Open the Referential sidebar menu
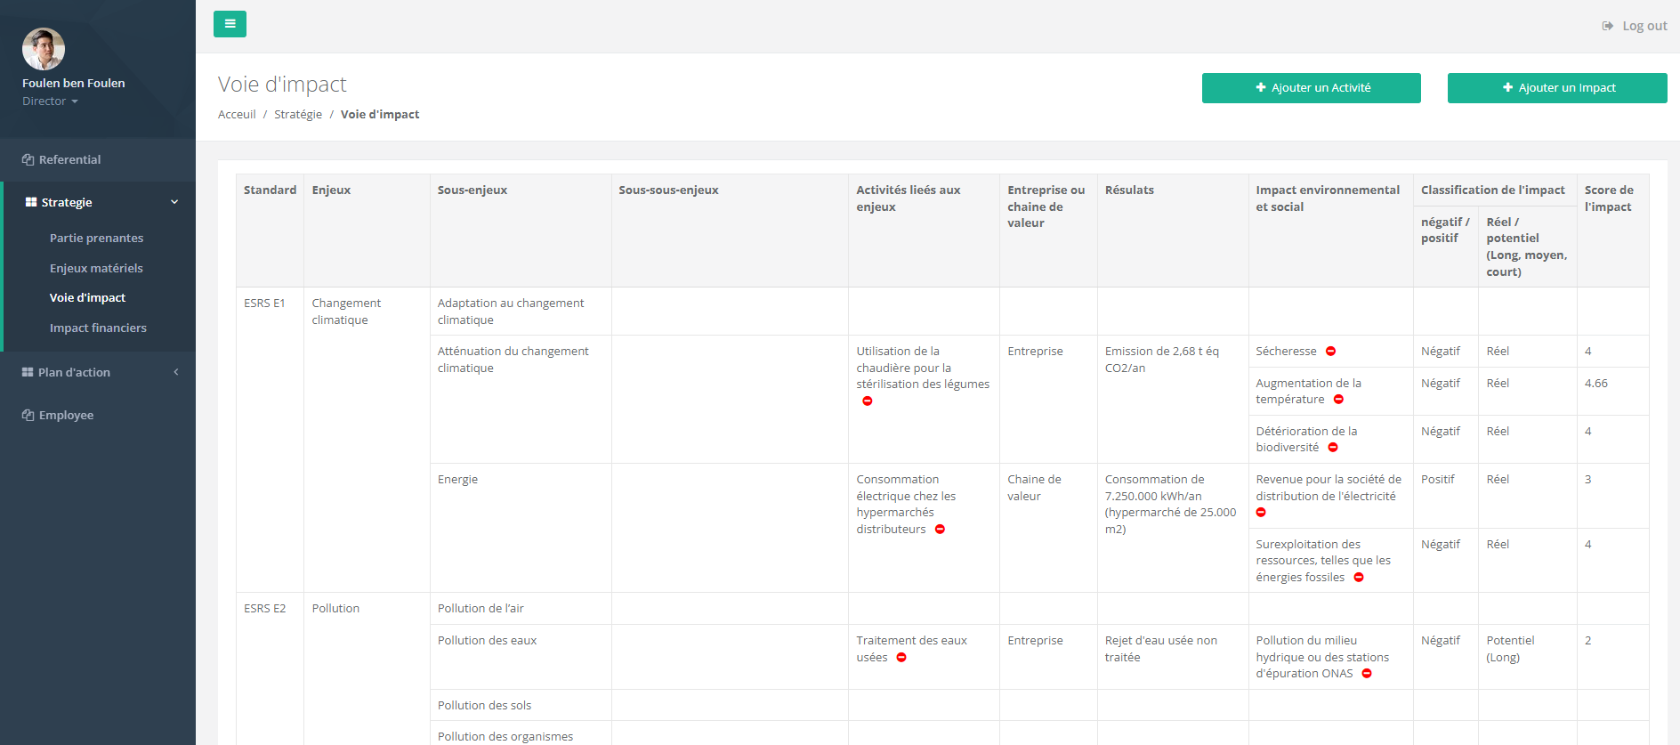Screen dimensions: 1680x745 (69, 160)
